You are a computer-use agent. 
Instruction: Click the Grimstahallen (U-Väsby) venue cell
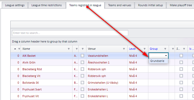click(107, 83)
